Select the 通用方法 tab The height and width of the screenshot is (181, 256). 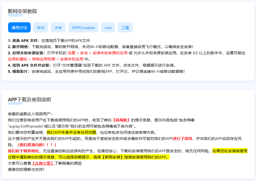(x=19, y=27)
